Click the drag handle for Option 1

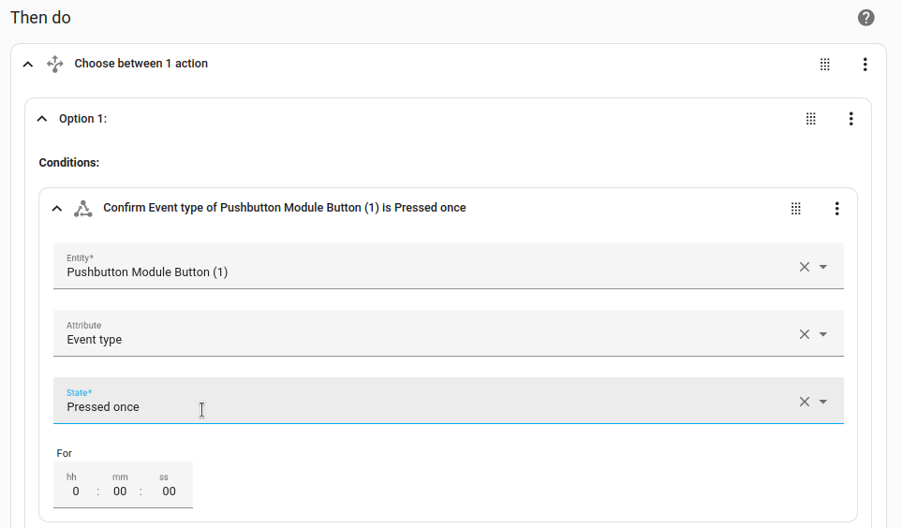[x=811, y=119]
